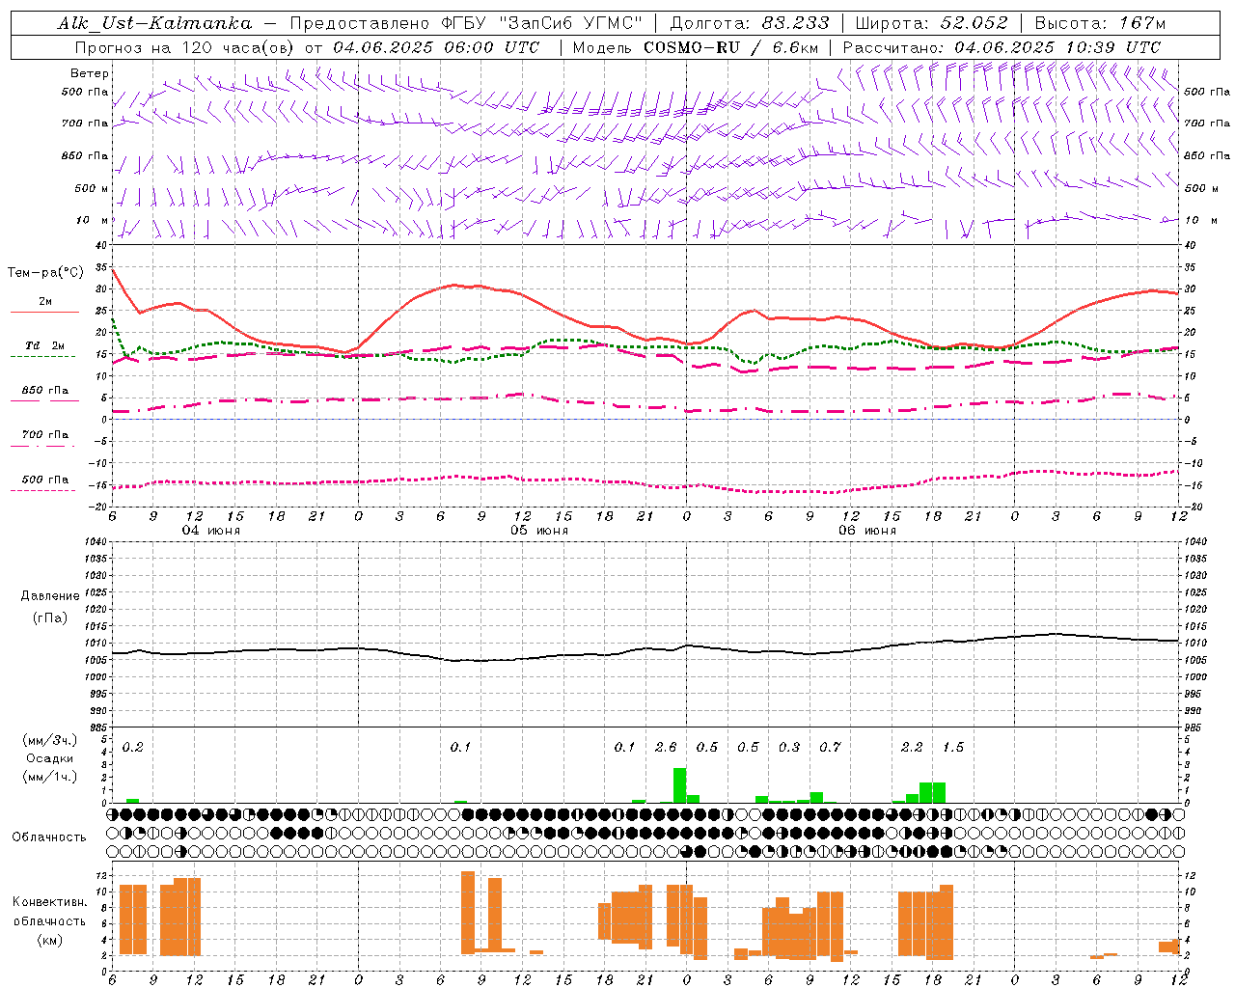
Task: Click the date label 04 июня
Action: coord(211,531)
